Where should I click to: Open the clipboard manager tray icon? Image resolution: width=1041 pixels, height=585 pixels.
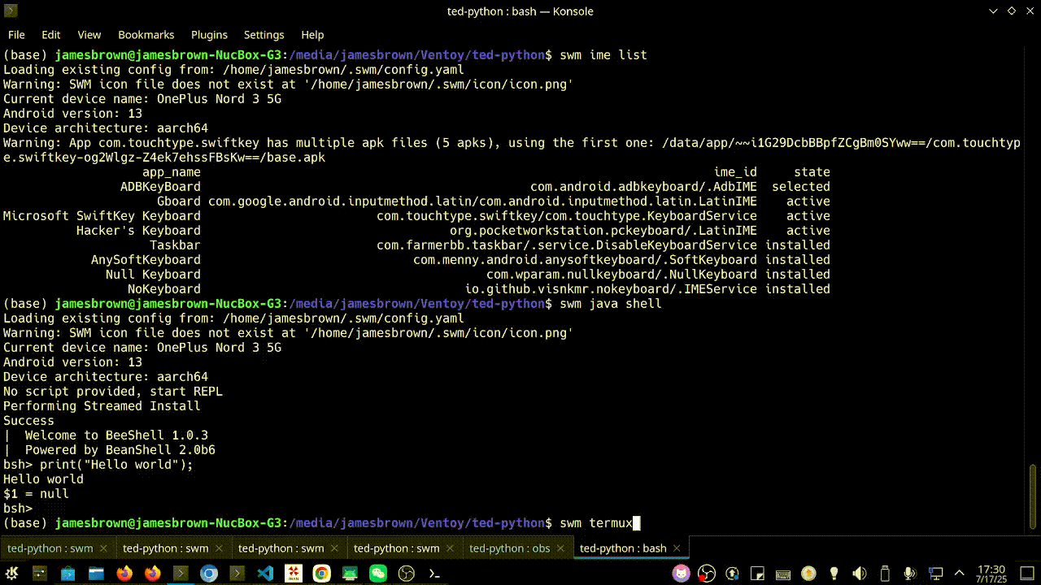point(756,573)
